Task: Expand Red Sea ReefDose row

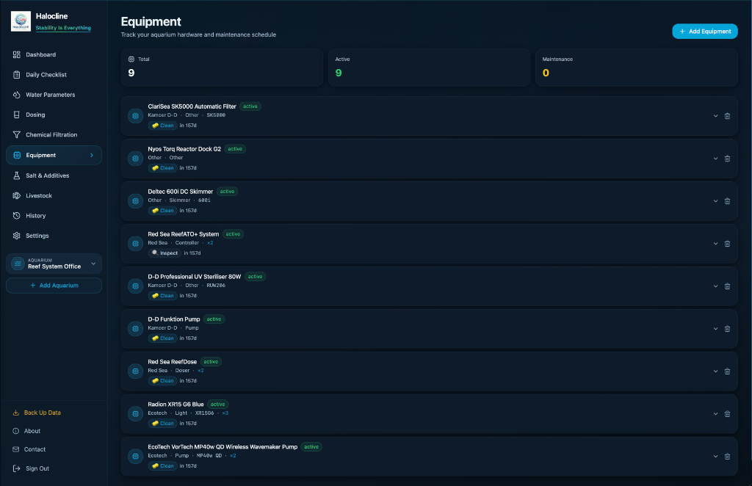Action: [x=715, y=372]
